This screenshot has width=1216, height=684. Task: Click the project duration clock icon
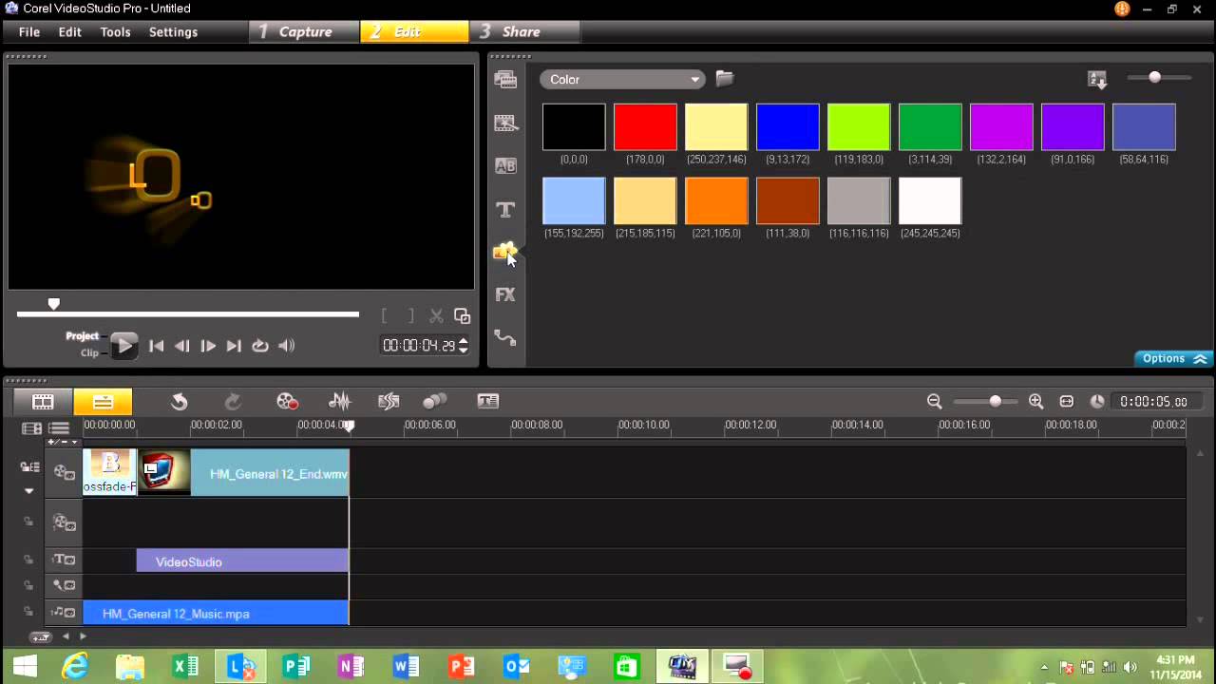(x=1097, y=402)
